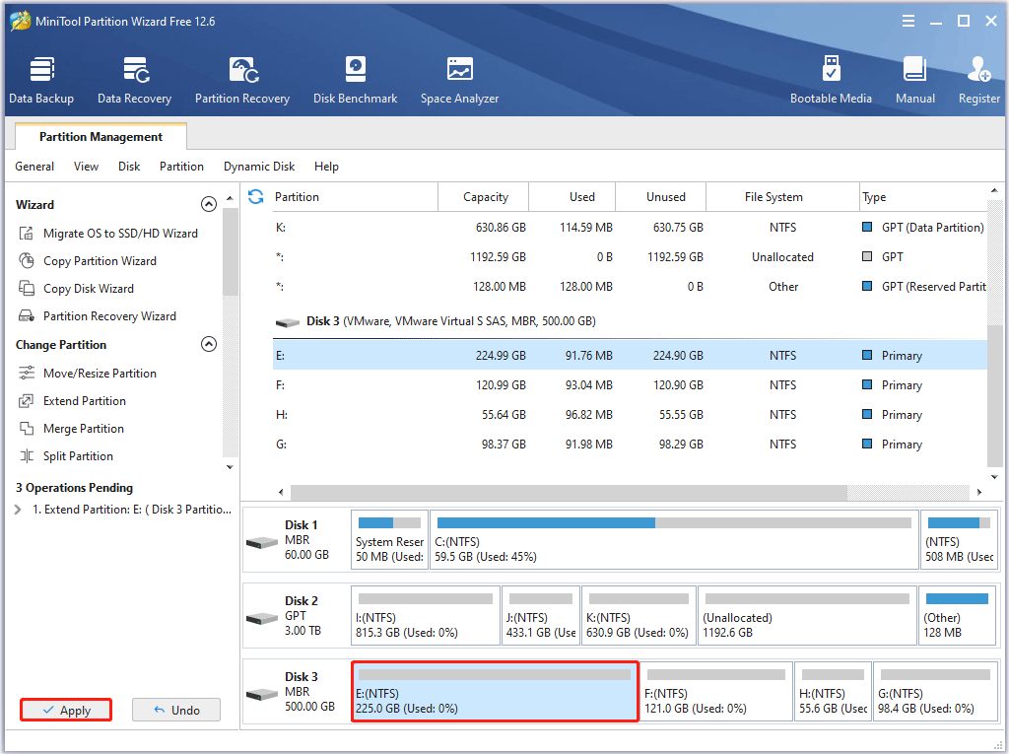Select the Partition Management tab
Image resolution: width=1009 pixels, height=754 pixels.
click(x=101, y=136)
